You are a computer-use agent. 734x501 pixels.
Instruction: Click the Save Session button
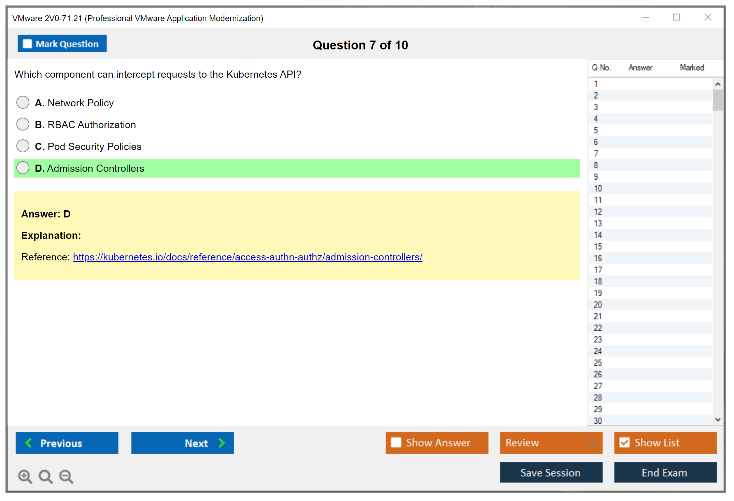click(551, 472)
